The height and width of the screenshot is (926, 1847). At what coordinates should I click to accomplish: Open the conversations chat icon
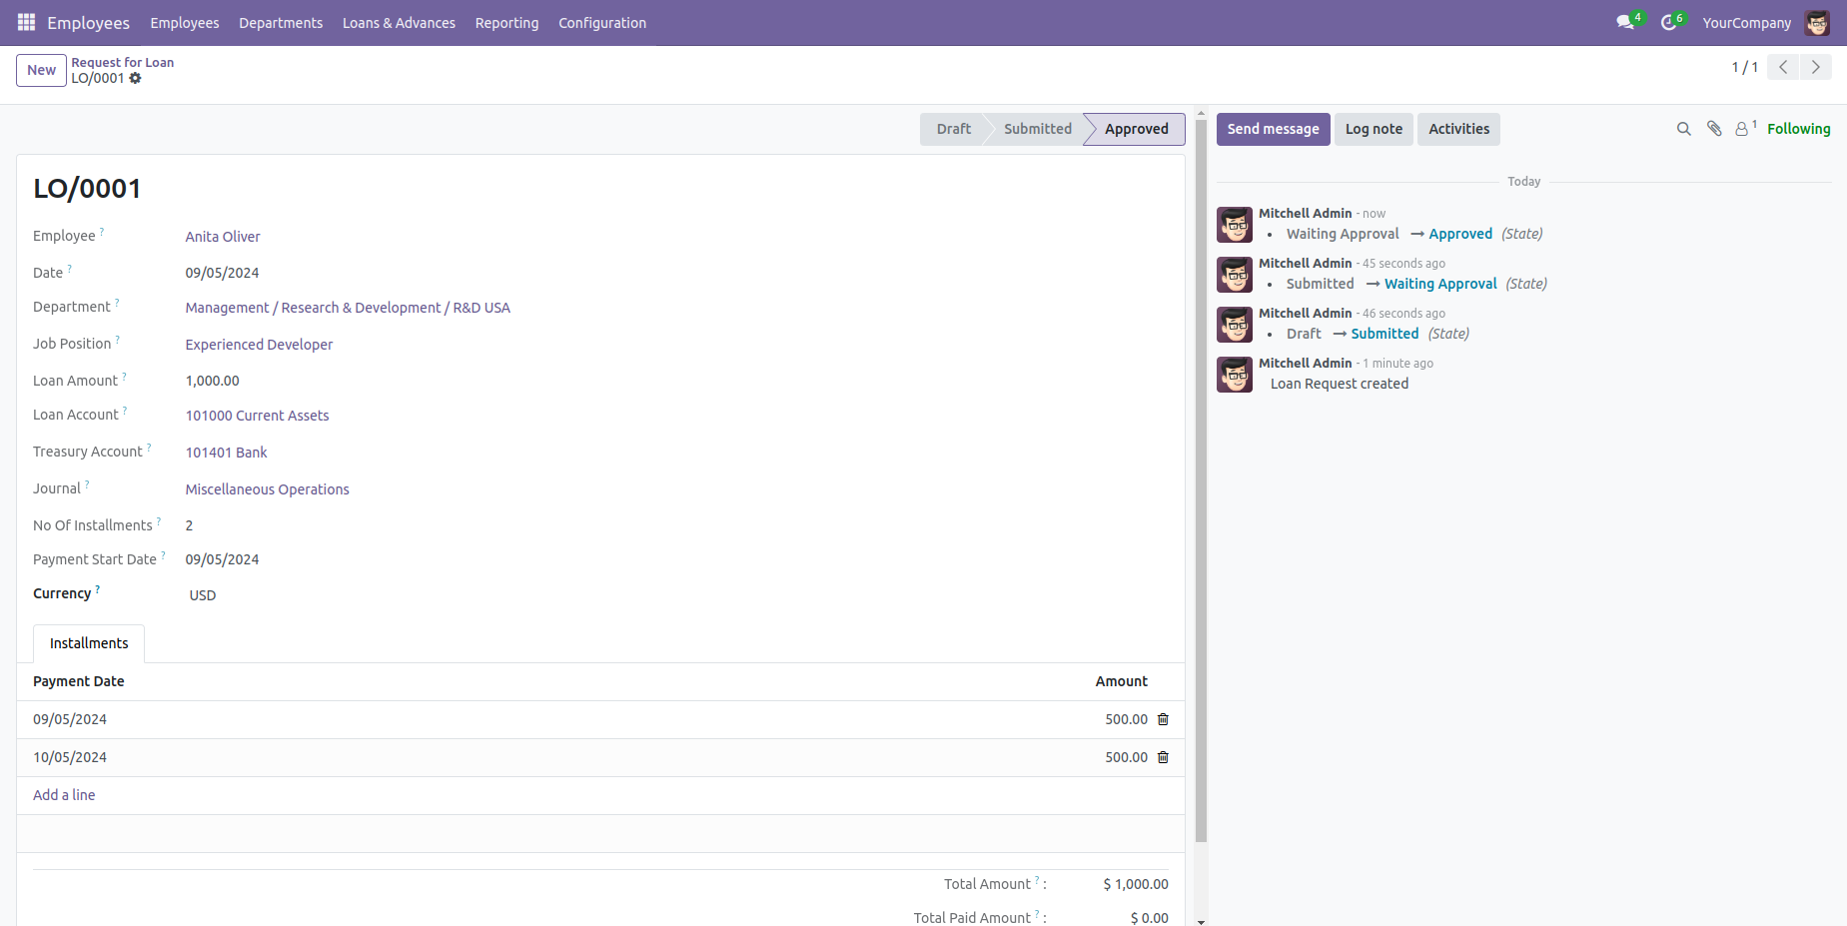(1625, 22)
